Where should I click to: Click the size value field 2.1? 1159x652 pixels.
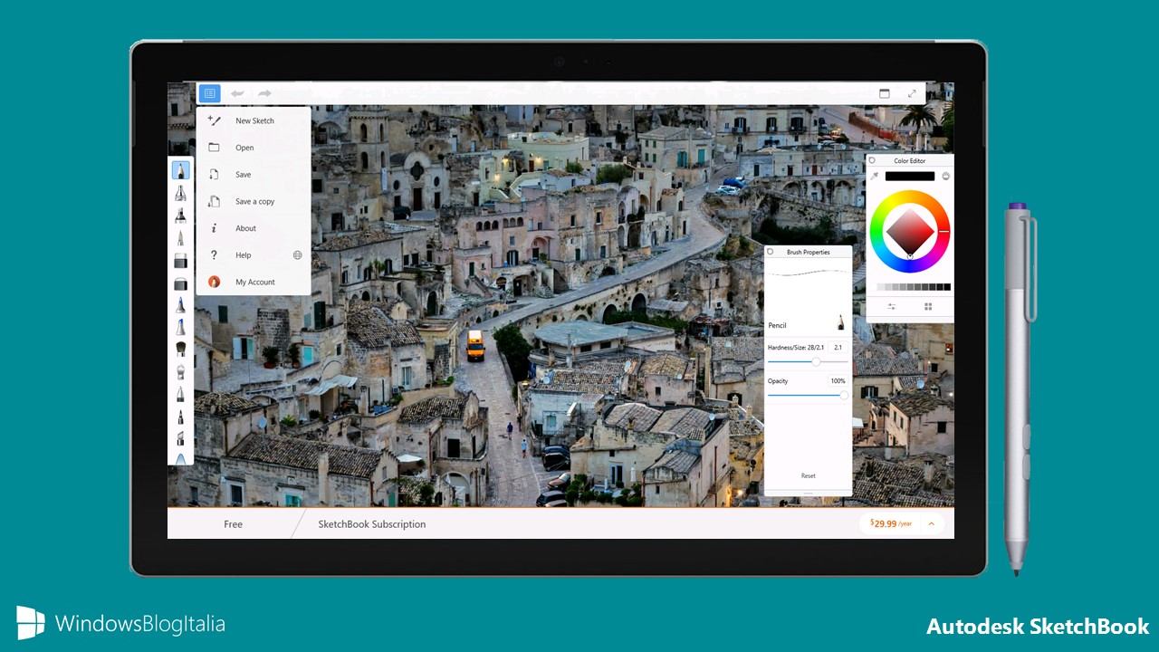coord(838,348)
